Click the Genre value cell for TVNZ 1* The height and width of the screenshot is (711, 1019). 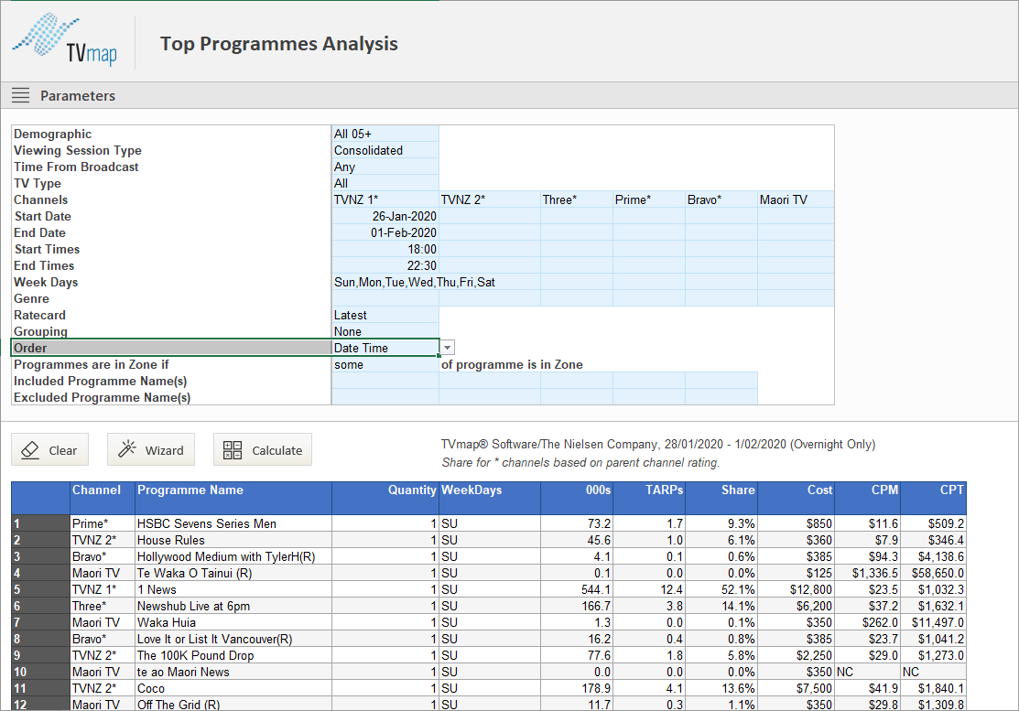pyautogui.click(x=385, y=298)
